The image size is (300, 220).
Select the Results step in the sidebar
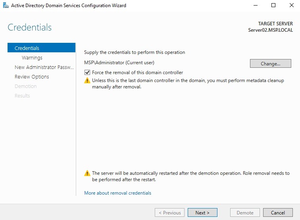tap(22, 96)
